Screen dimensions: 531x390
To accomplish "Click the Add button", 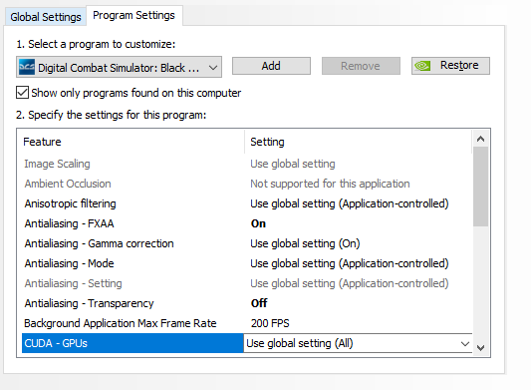I will [x=271, y=66].
